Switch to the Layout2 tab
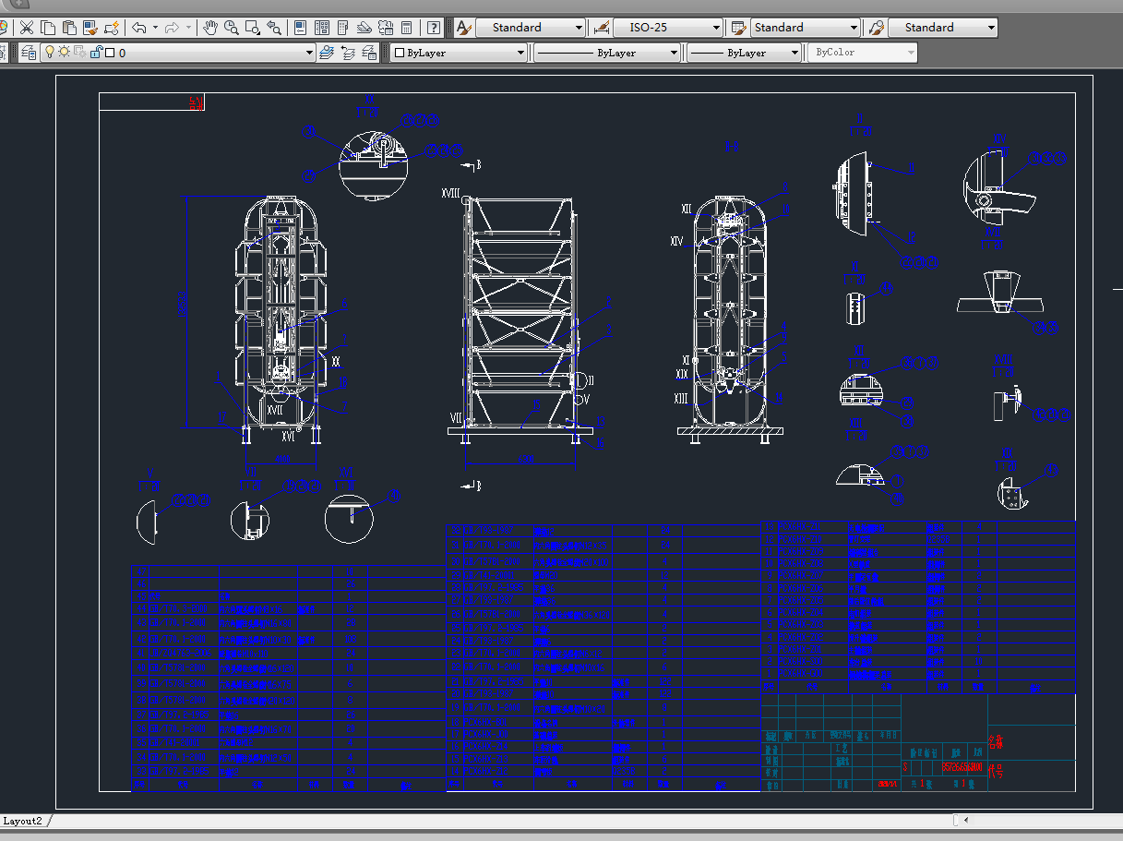Image resolution: width=1123 pixels, height=841 pixels. [x=23, y=821]
